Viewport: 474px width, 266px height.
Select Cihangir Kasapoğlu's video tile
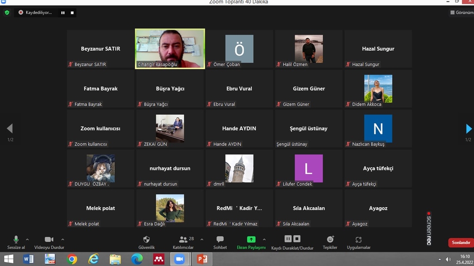coord(170,48)
